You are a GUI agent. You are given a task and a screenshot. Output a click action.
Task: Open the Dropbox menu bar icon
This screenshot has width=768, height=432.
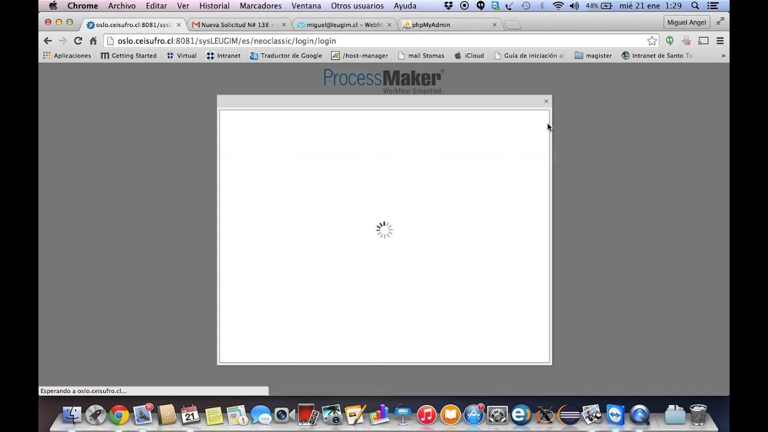click(x=449, y=6)
